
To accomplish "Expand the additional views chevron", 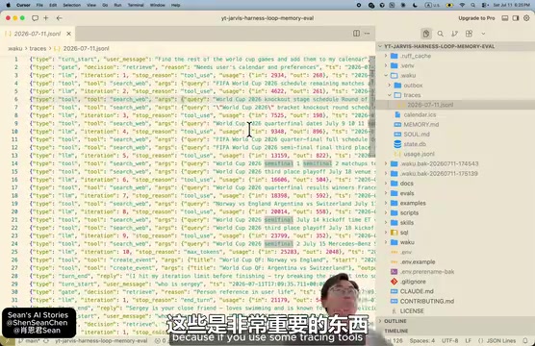I will (483, 34).
